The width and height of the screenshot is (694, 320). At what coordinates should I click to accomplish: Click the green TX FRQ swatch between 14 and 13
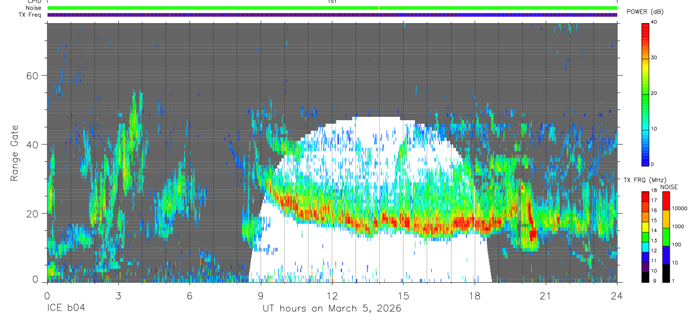click(646, 236)
